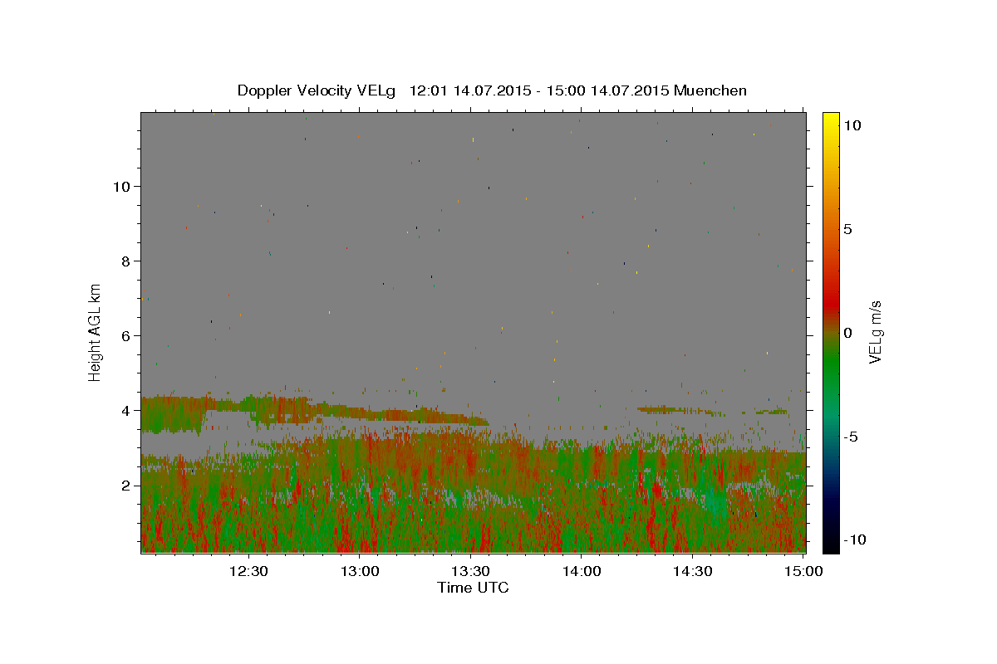
Task: Click the colorbar value 0 label
Action: [x=848, y=333]
